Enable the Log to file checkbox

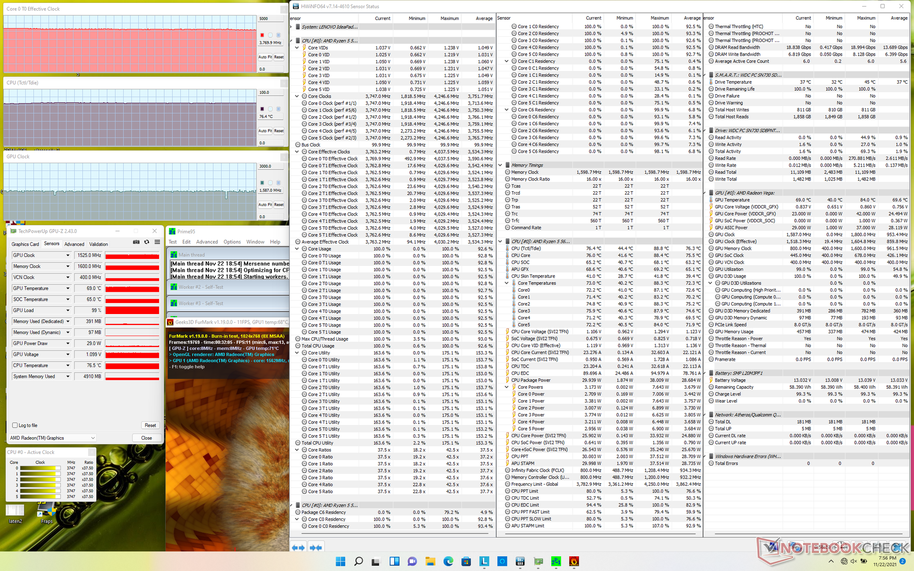[15, 425]
